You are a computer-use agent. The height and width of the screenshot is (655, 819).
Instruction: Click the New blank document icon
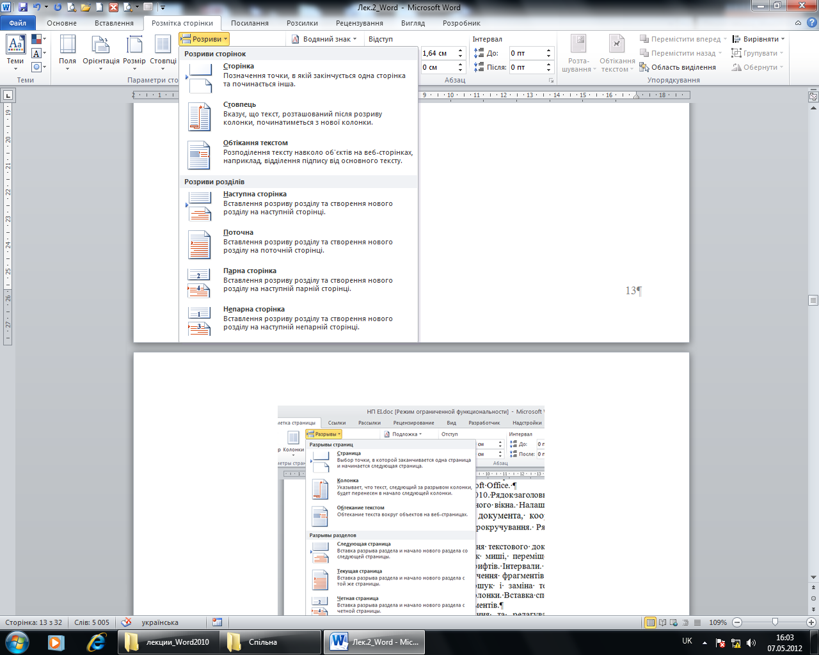pos(99,8)
